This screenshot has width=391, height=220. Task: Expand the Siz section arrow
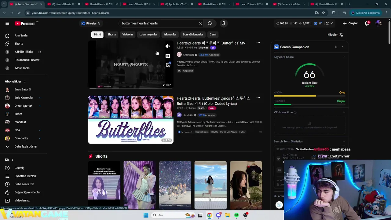13,160
